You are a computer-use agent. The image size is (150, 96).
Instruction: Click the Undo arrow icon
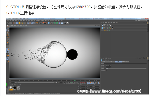8,23
